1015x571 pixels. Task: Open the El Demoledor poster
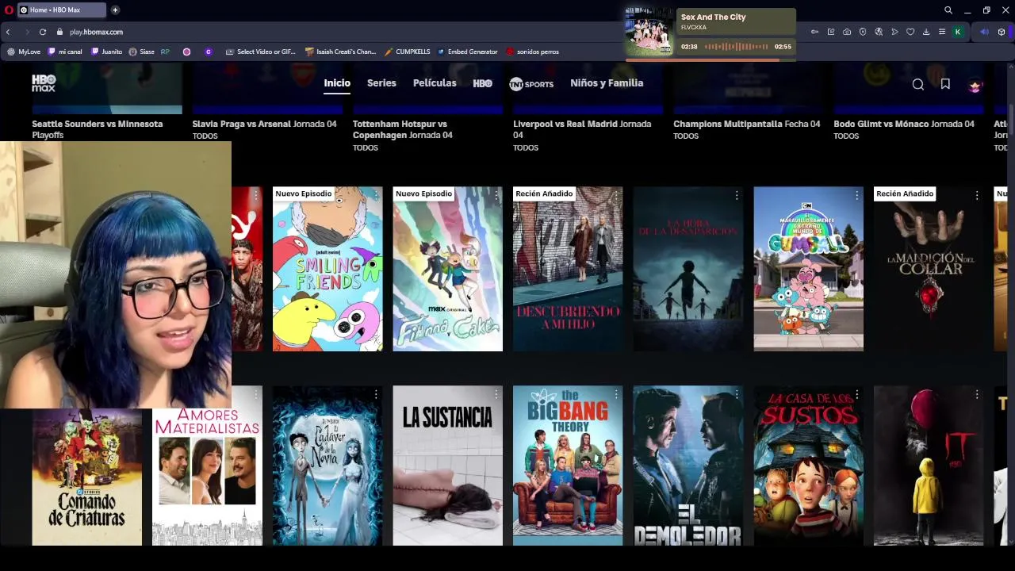click(x=688, y=466)
